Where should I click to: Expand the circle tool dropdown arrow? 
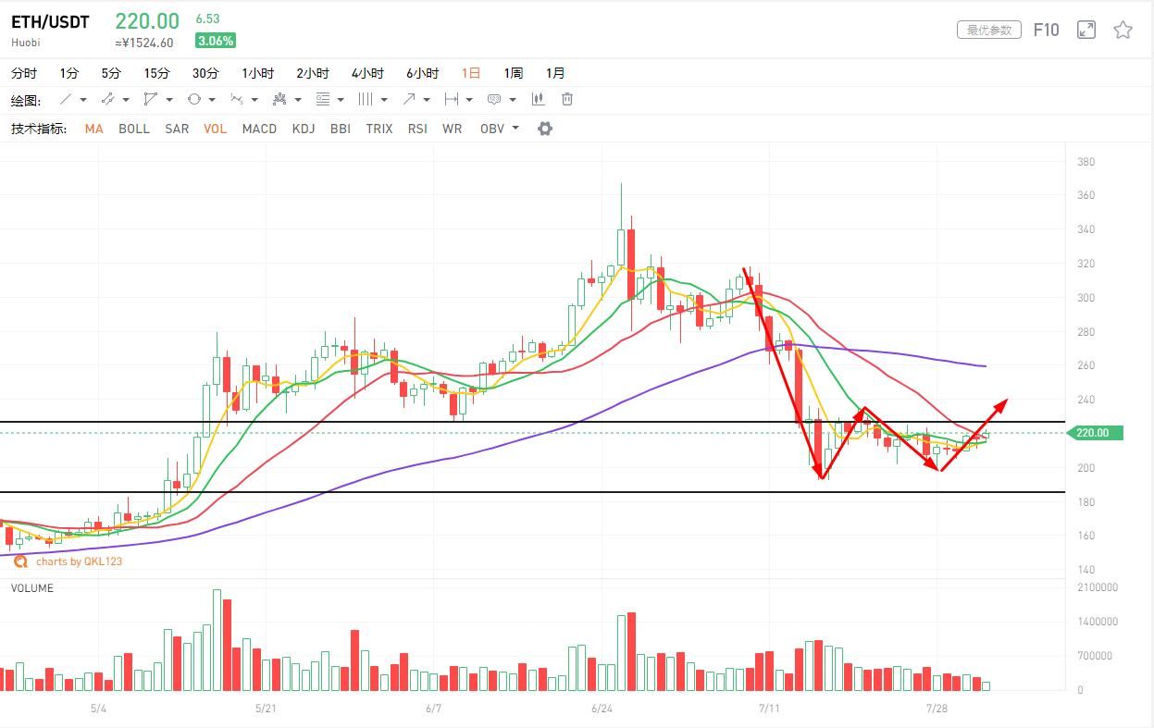click(212, 100)
